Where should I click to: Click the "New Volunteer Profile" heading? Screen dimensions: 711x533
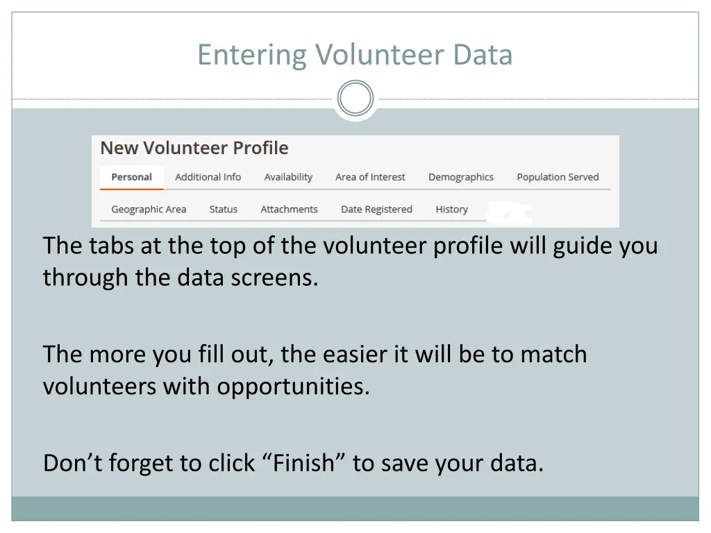[194, 148]
